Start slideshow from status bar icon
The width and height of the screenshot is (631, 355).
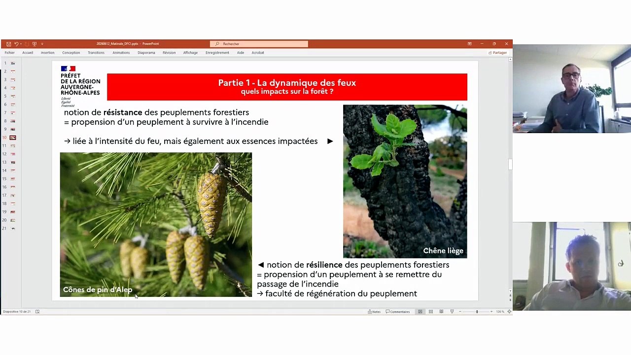coord(452,312)
